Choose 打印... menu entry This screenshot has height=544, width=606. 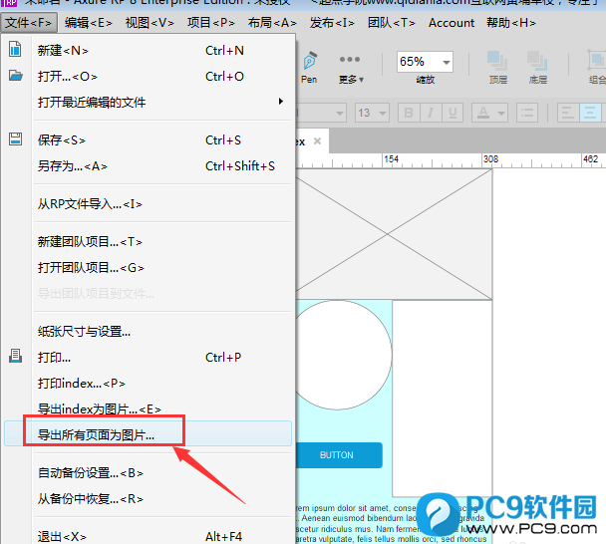148,357
